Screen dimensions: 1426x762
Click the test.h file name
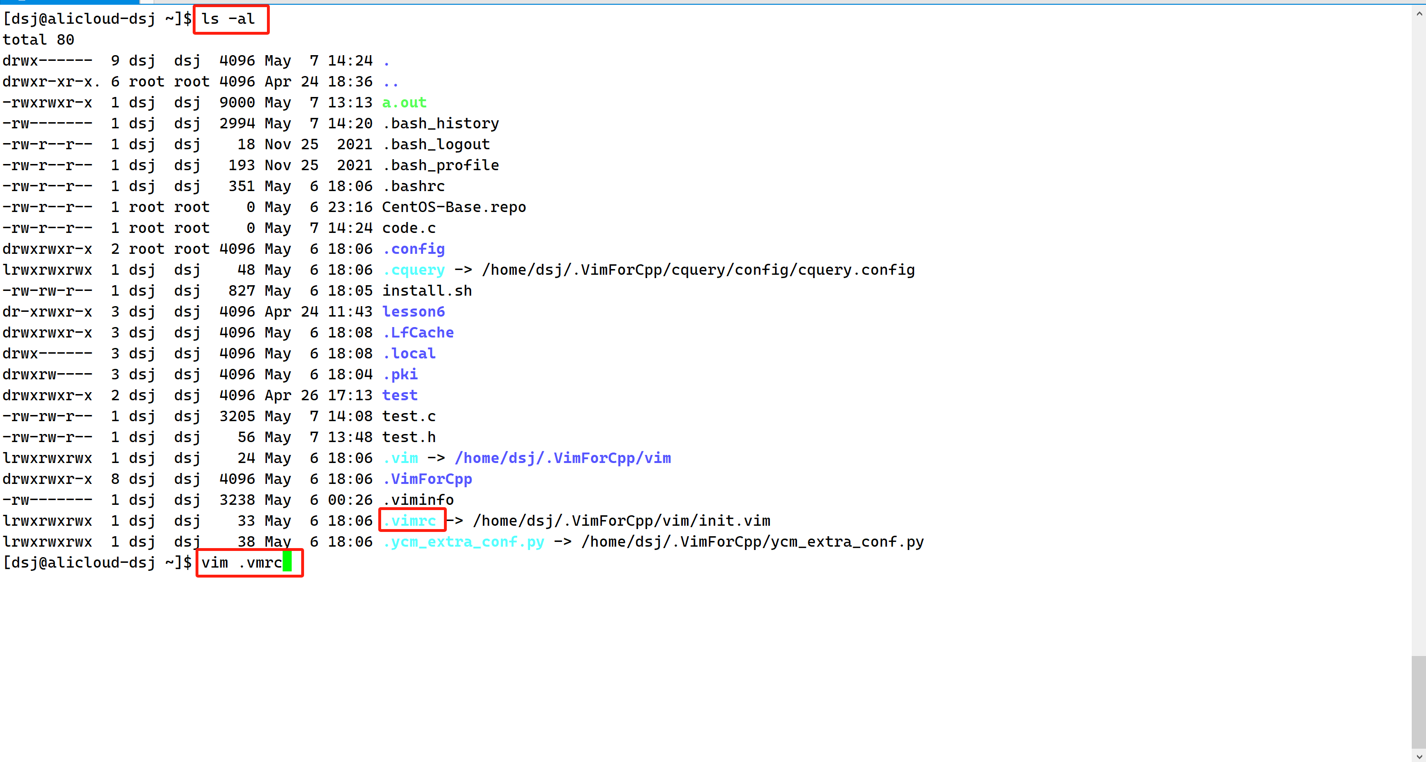click(x=409, y=437)
